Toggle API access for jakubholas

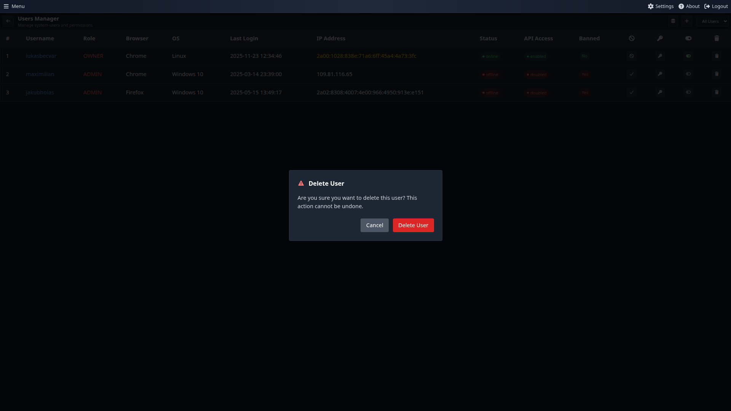(688, 92)
